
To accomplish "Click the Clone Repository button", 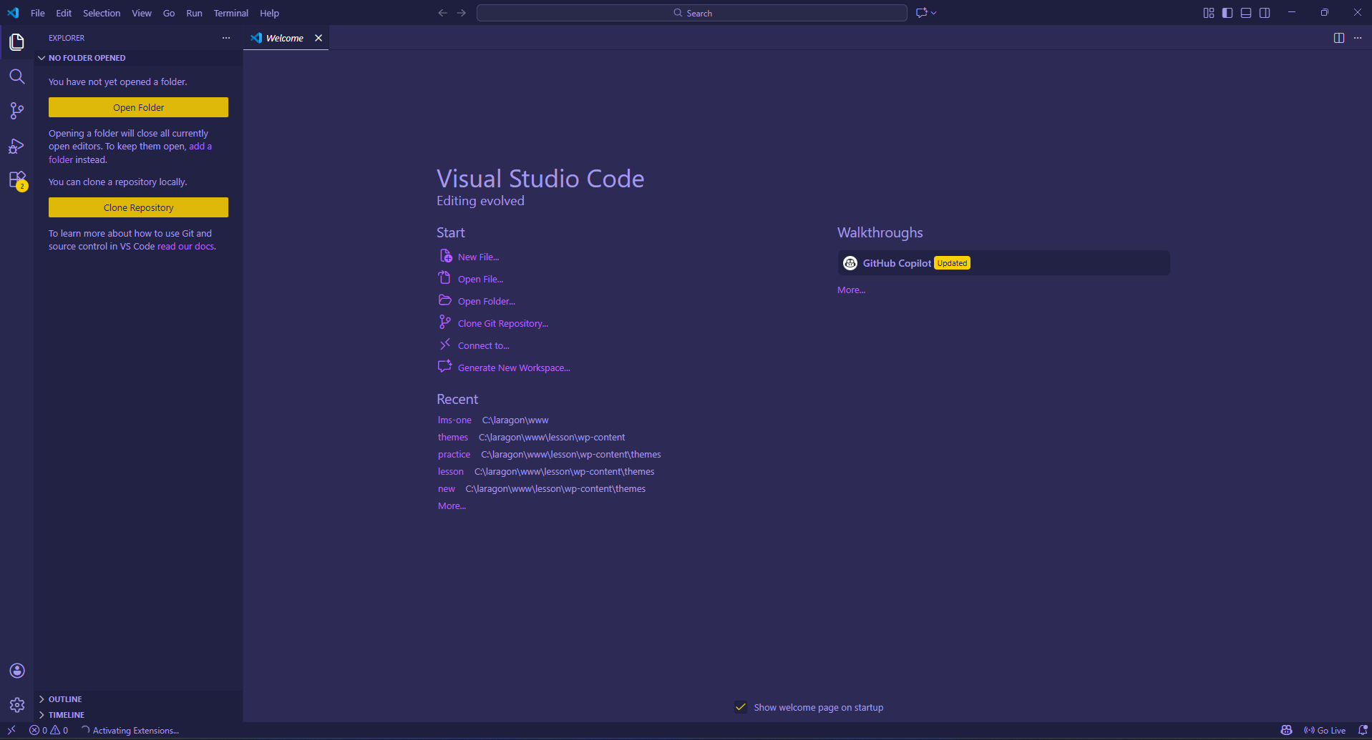I will [x=137, y=207].
